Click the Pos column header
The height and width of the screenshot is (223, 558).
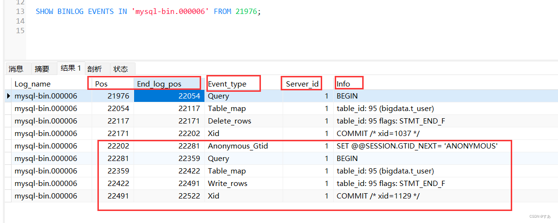pos(113,84)
